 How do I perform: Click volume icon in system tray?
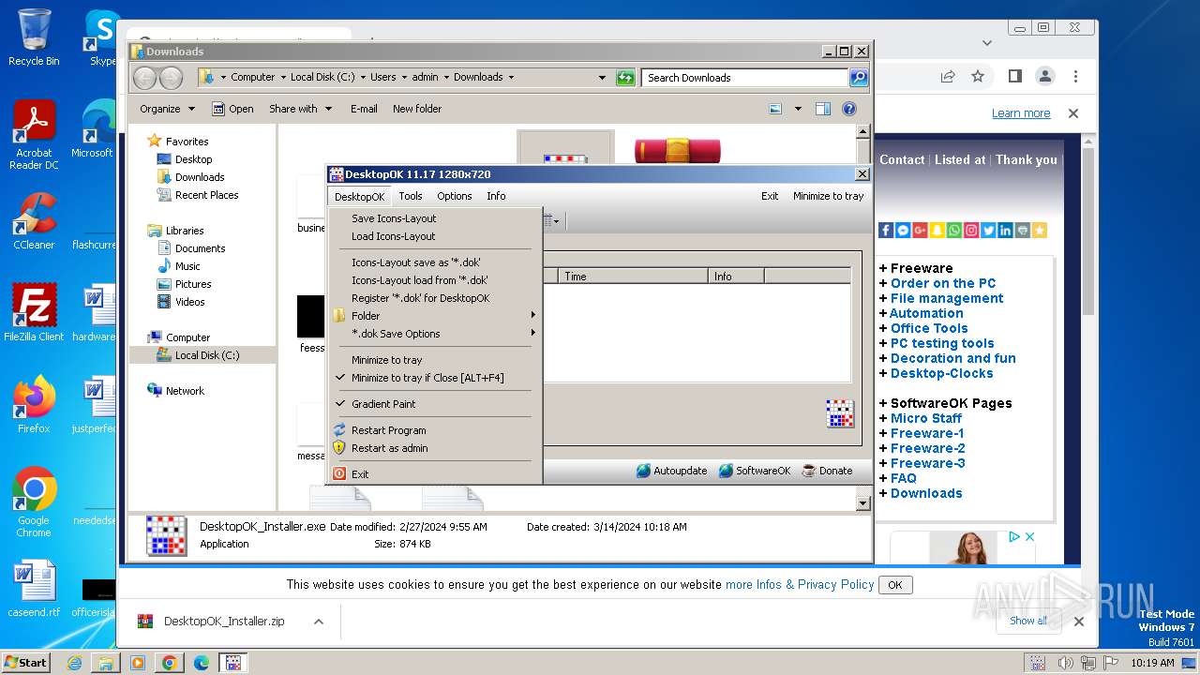(1064, 663)
